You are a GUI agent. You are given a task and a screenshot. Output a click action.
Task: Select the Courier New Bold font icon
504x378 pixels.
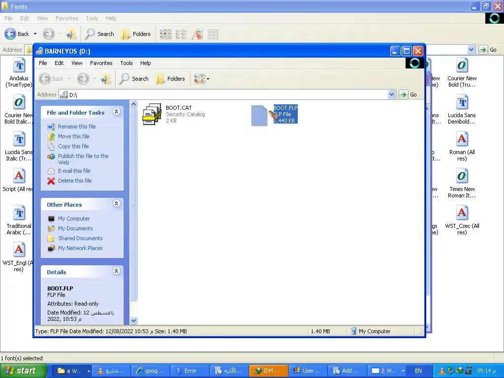click(x=462, y=65)
